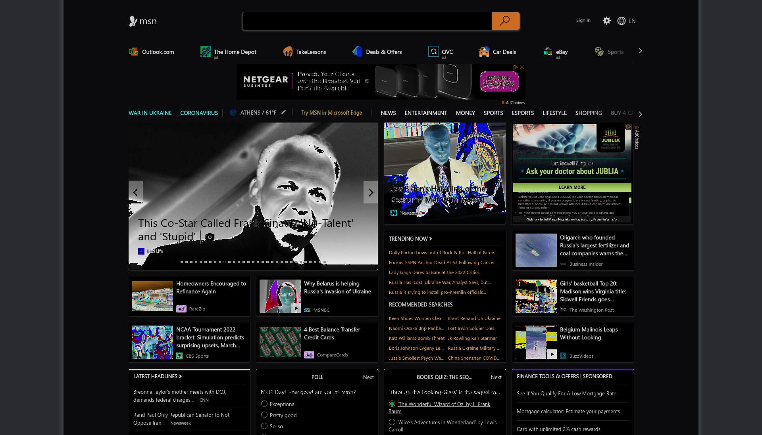762x435 pixels.
Task: Click LEARN MORE on the JUBLIA ad
Action: coord(572,187)
